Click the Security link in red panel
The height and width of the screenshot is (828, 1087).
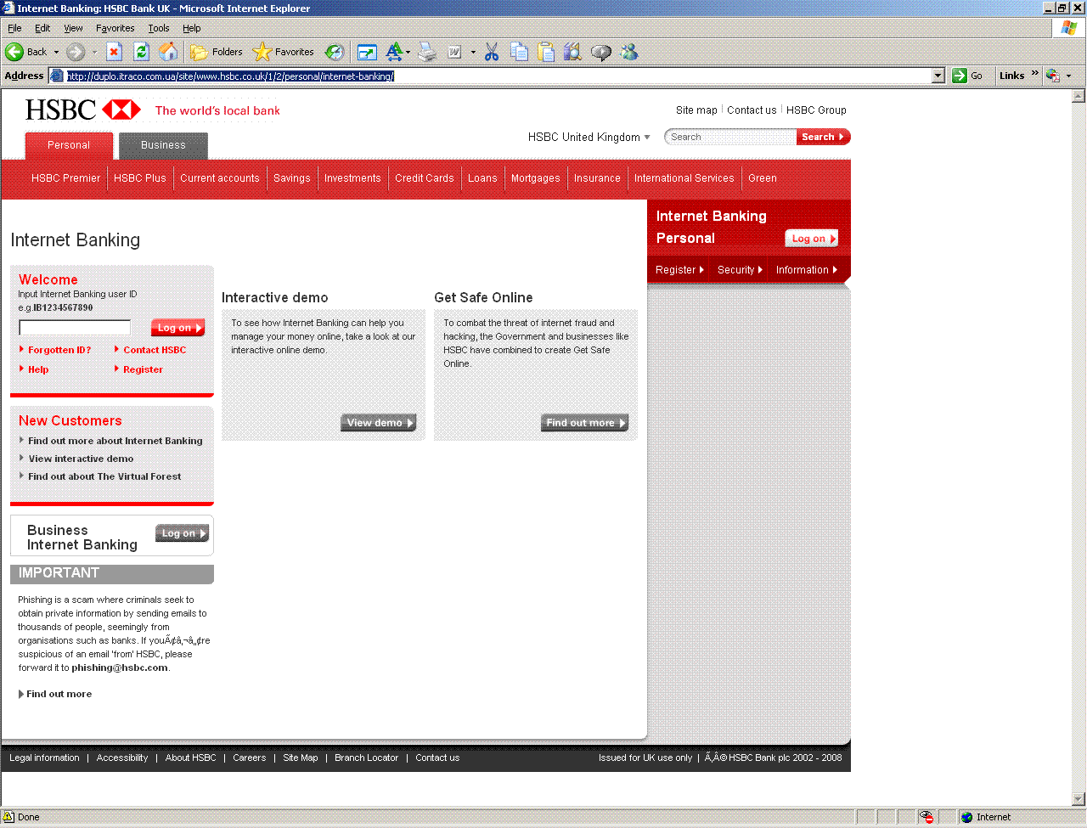(x=740, y=270)
